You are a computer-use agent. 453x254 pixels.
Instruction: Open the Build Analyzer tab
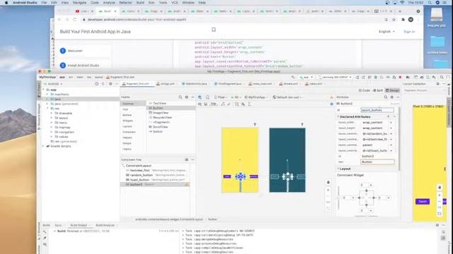(105, 225)
